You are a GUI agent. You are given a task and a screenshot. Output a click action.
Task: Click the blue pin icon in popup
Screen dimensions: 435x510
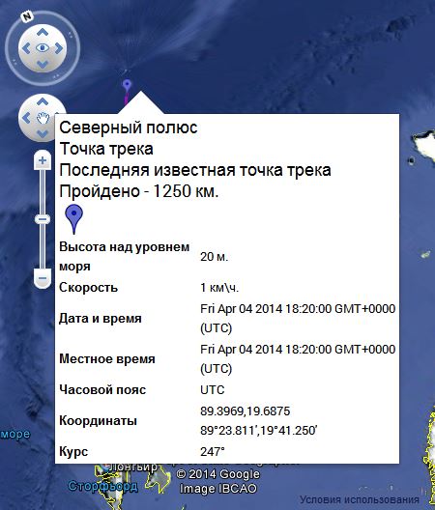[x=74, y=219]
